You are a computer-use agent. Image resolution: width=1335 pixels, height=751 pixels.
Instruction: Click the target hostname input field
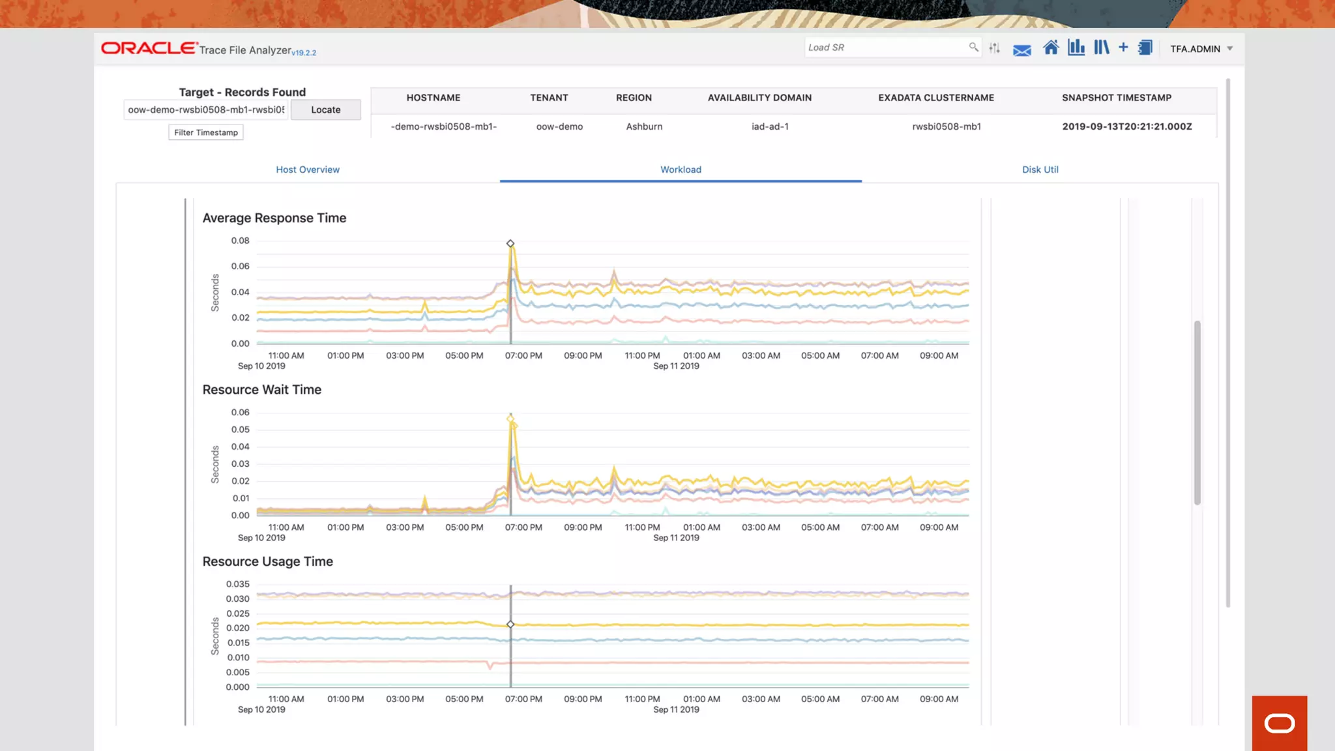click(205, 110)
